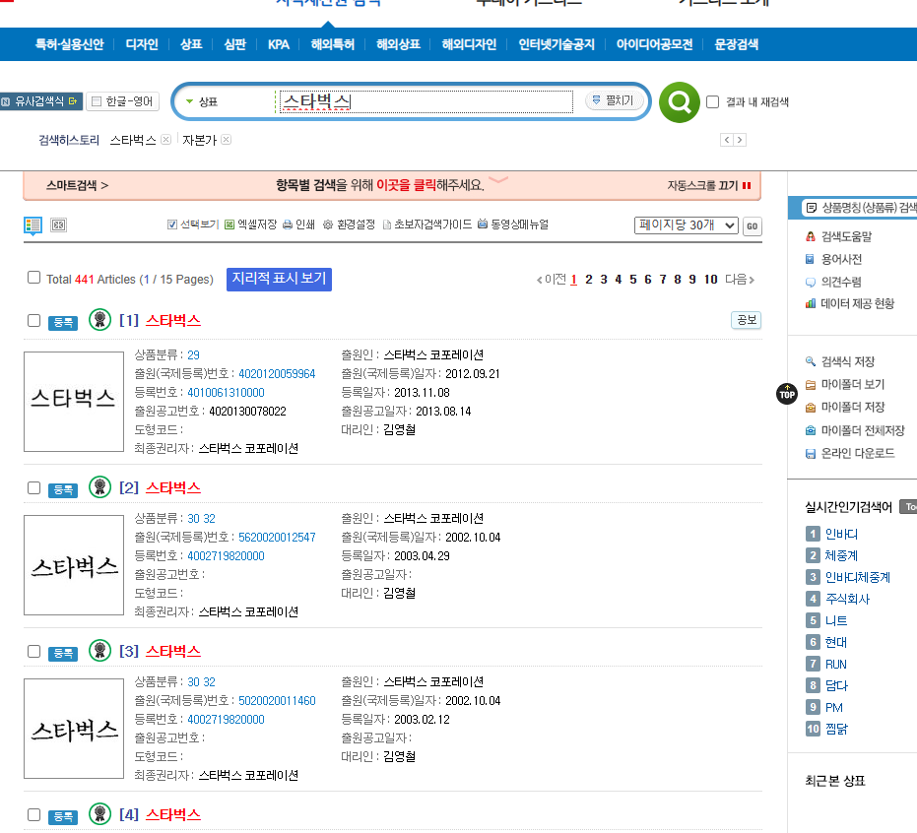Go to 다음 page set
This screenshot has height=833, width=917.
tap(740, 280)
